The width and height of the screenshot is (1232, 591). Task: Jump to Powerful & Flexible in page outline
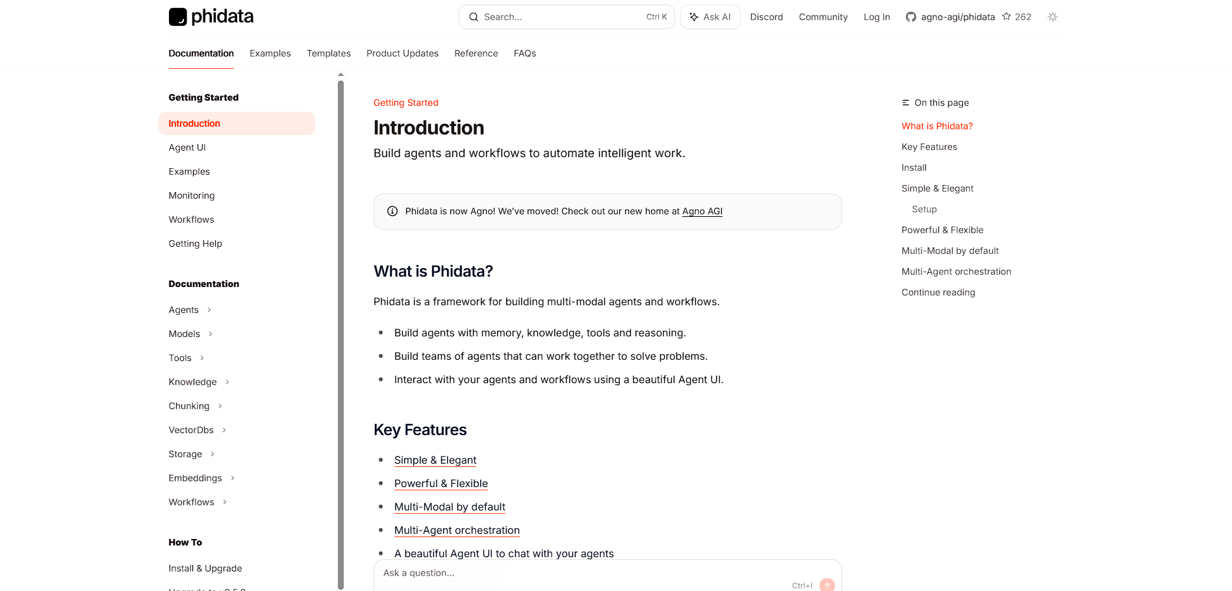point(942,230)
